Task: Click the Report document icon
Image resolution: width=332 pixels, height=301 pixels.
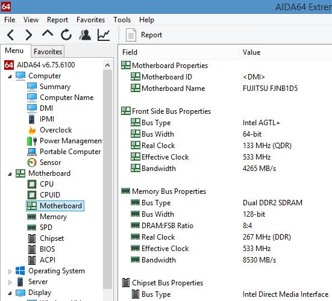Action: coord(131,35)
